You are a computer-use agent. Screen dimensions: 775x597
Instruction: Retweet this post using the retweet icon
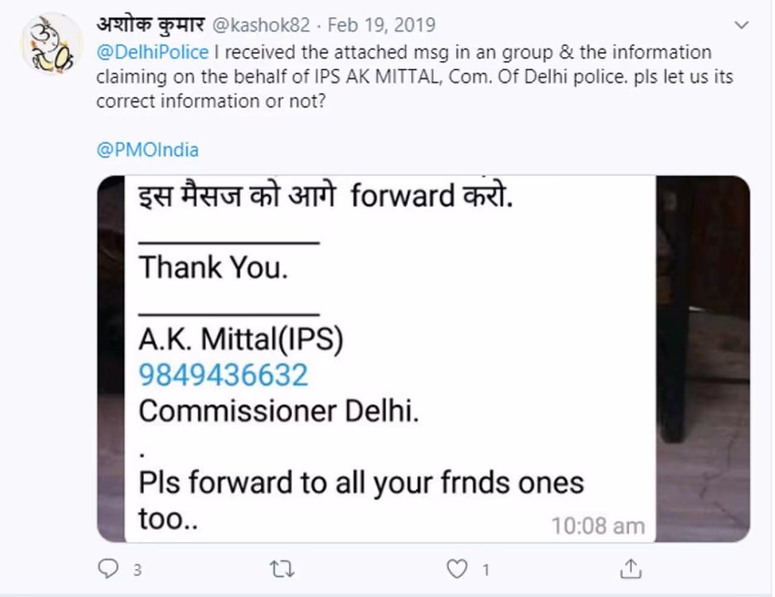pos(282,569)
